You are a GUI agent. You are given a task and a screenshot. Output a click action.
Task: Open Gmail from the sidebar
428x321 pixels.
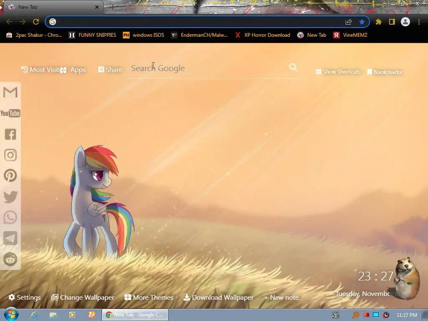click(x=10, y=92)
